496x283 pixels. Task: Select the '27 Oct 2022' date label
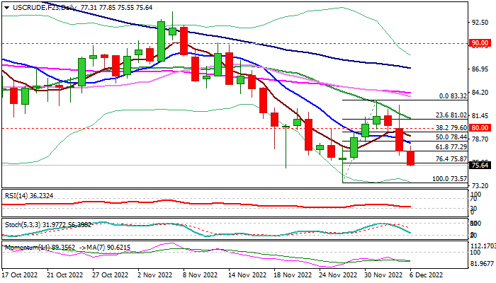(x=111, y=275)
